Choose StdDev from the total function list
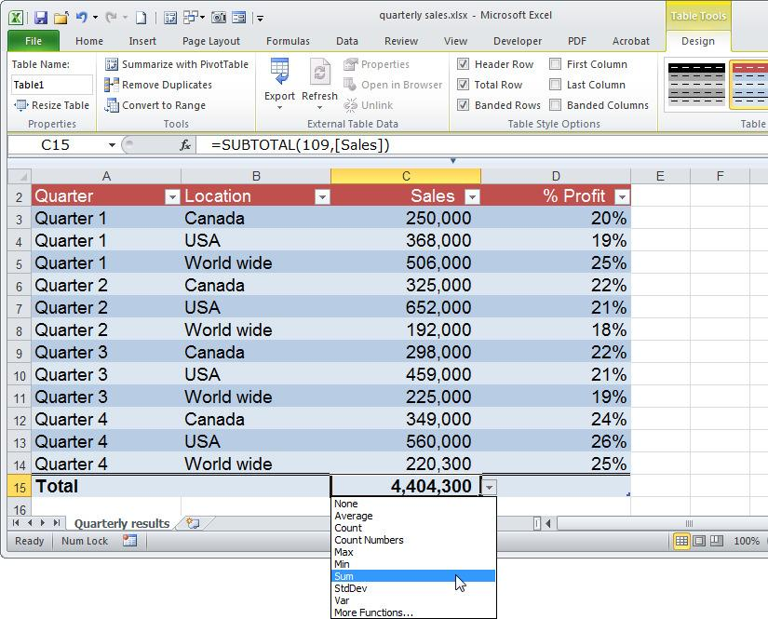The width and height of the screenshot is (768, 619). coord(413,588)
